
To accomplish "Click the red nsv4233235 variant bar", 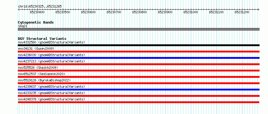I will pyautogui.click(x=139, y=96).
